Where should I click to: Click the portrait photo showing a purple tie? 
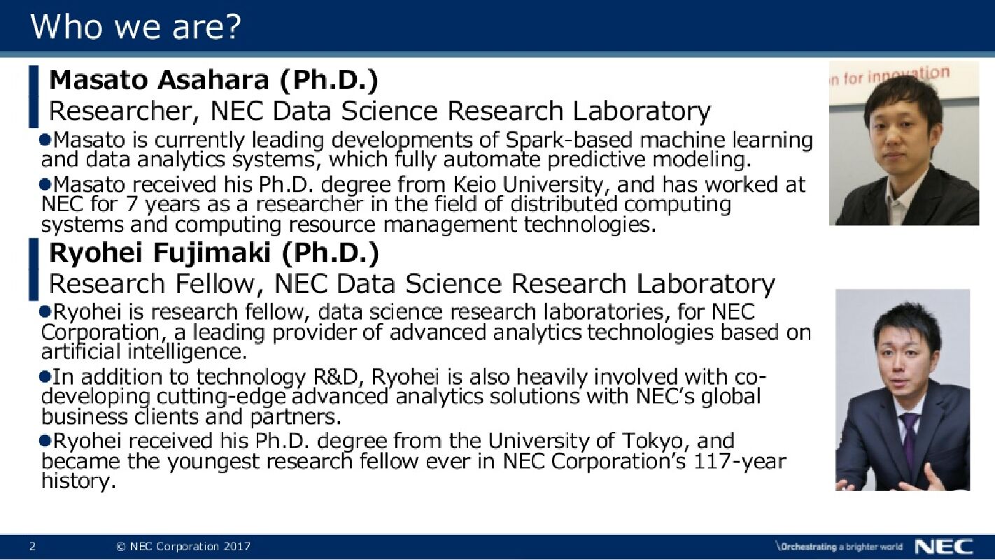(x=903, y=389)
